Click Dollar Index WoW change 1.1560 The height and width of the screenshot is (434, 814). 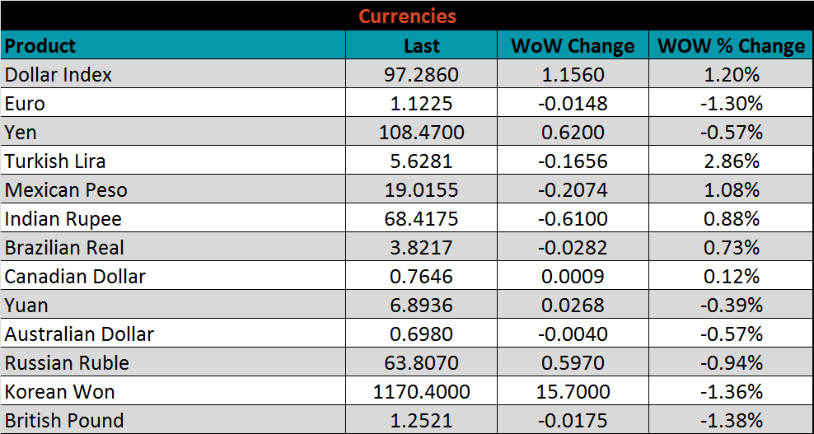point(573,75)
